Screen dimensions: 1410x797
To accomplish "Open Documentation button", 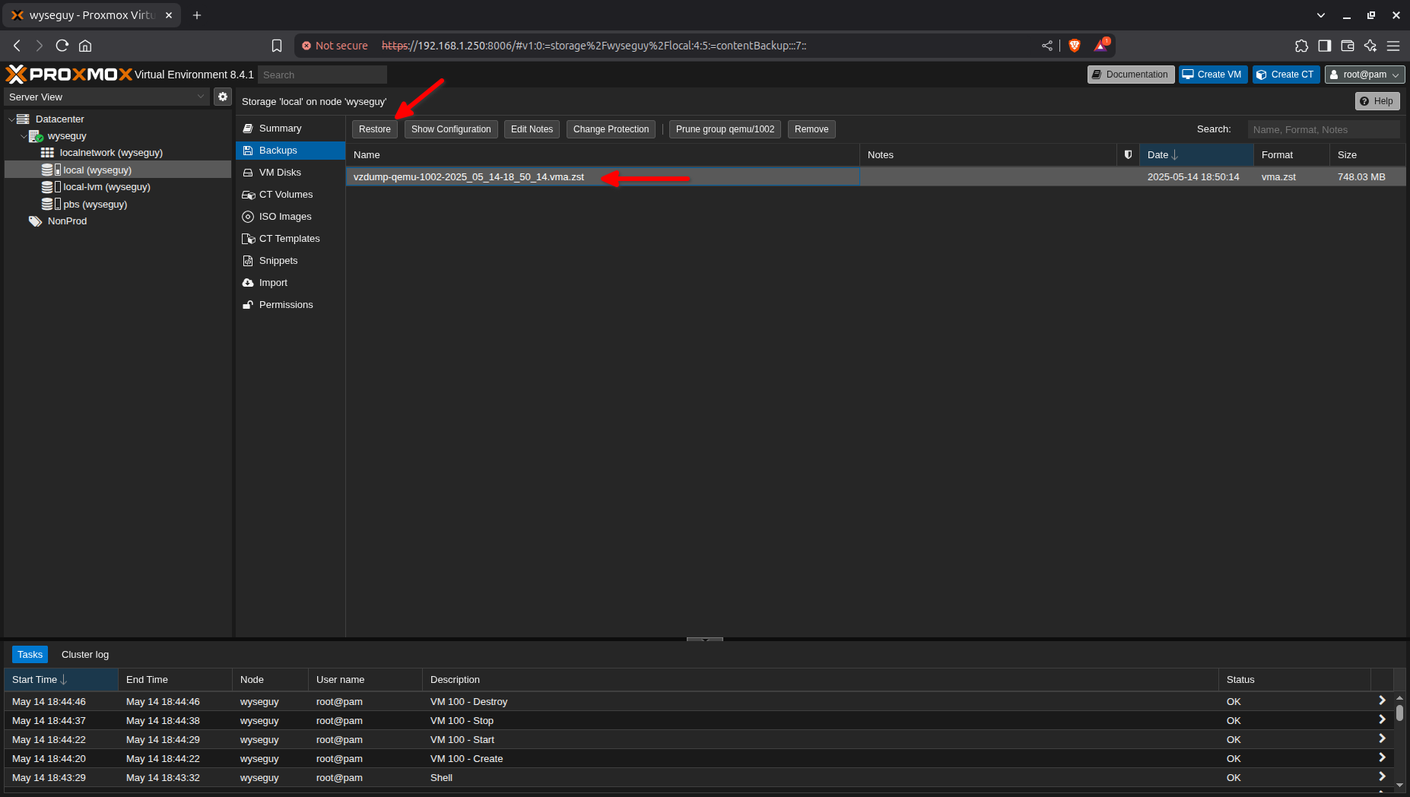I will coord(1131,75).
